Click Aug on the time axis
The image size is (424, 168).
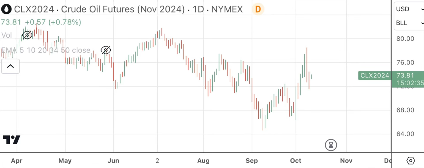(204, 161)
